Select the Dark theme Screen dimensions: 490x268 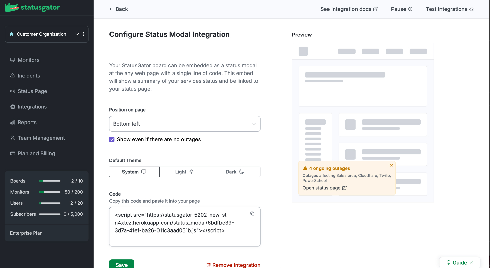[x=235, y=172]
